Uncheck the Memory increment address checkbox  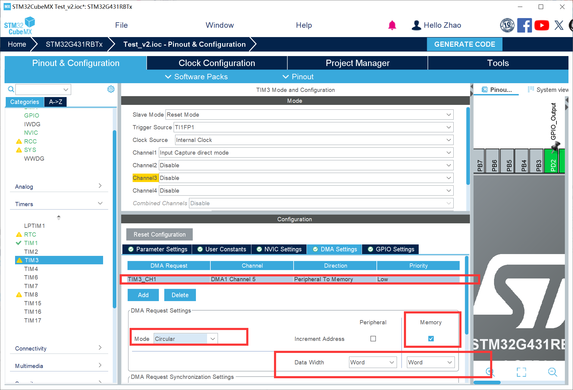pyautogui.click(x=431, y=339)
